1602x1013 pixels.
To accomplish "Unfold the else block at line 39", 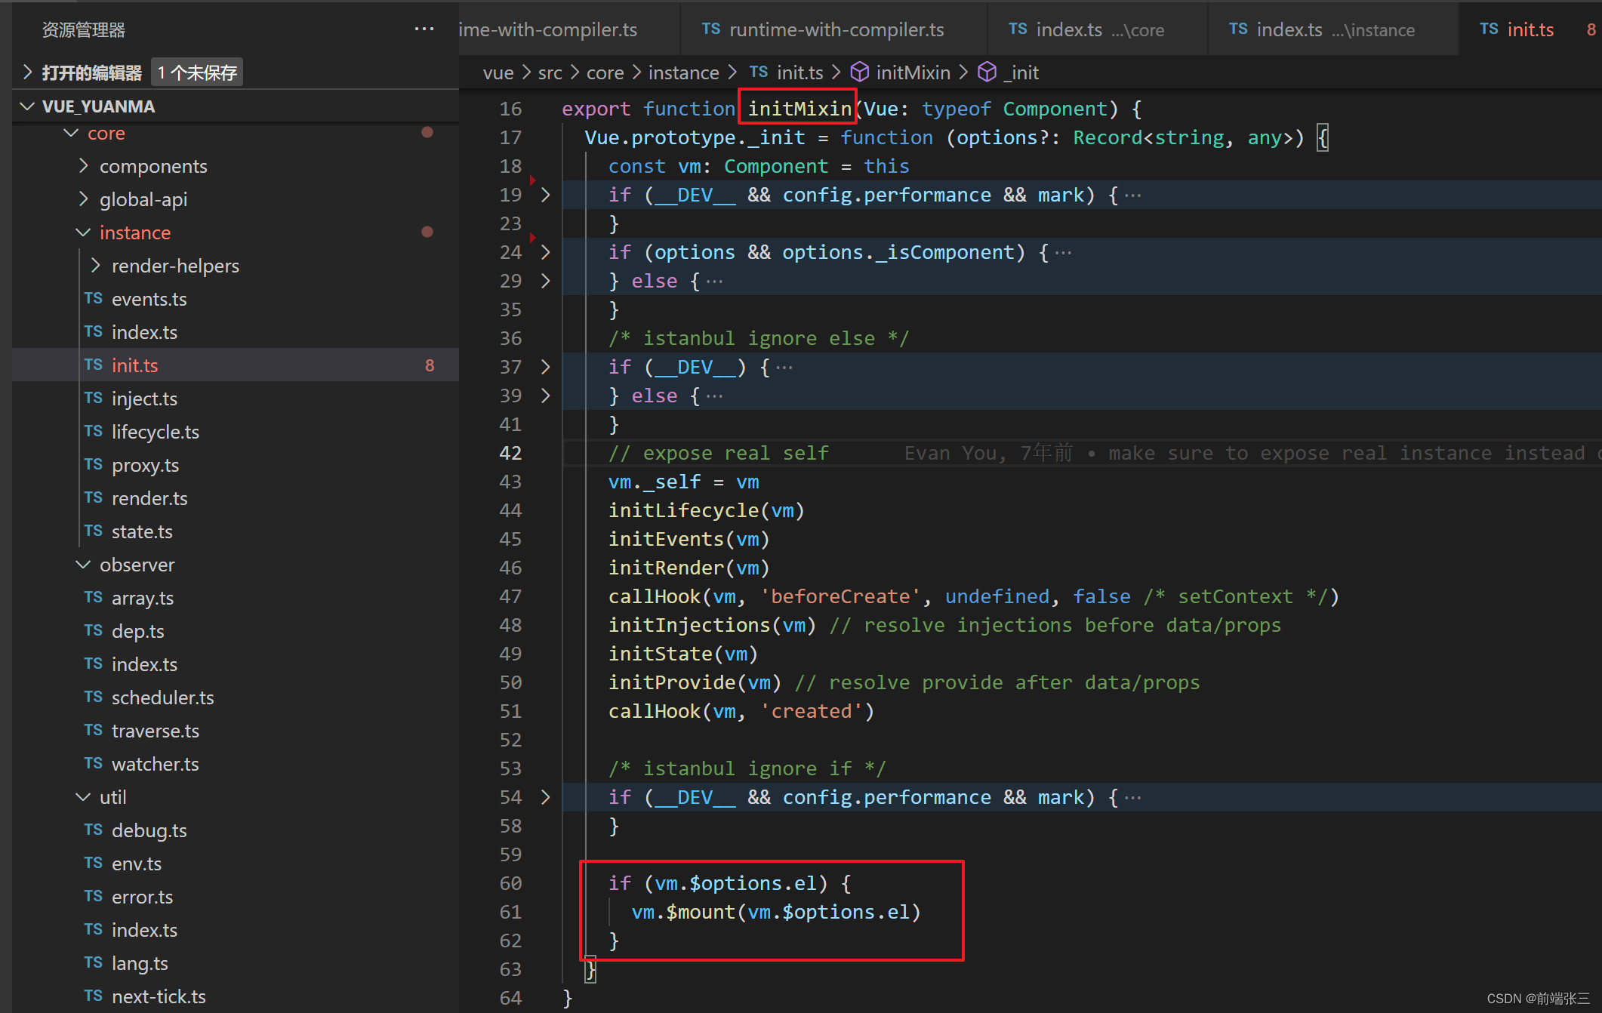I will (546, 396).
